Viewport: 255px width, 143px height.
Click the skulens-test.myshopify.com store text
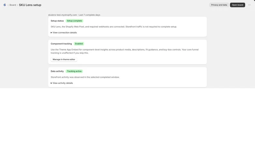coord(62,15)
